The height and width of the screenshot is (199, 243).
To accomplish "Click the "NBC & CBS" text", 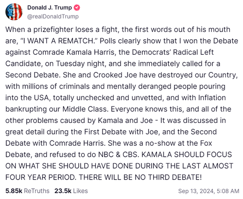I will pos(118,154).
